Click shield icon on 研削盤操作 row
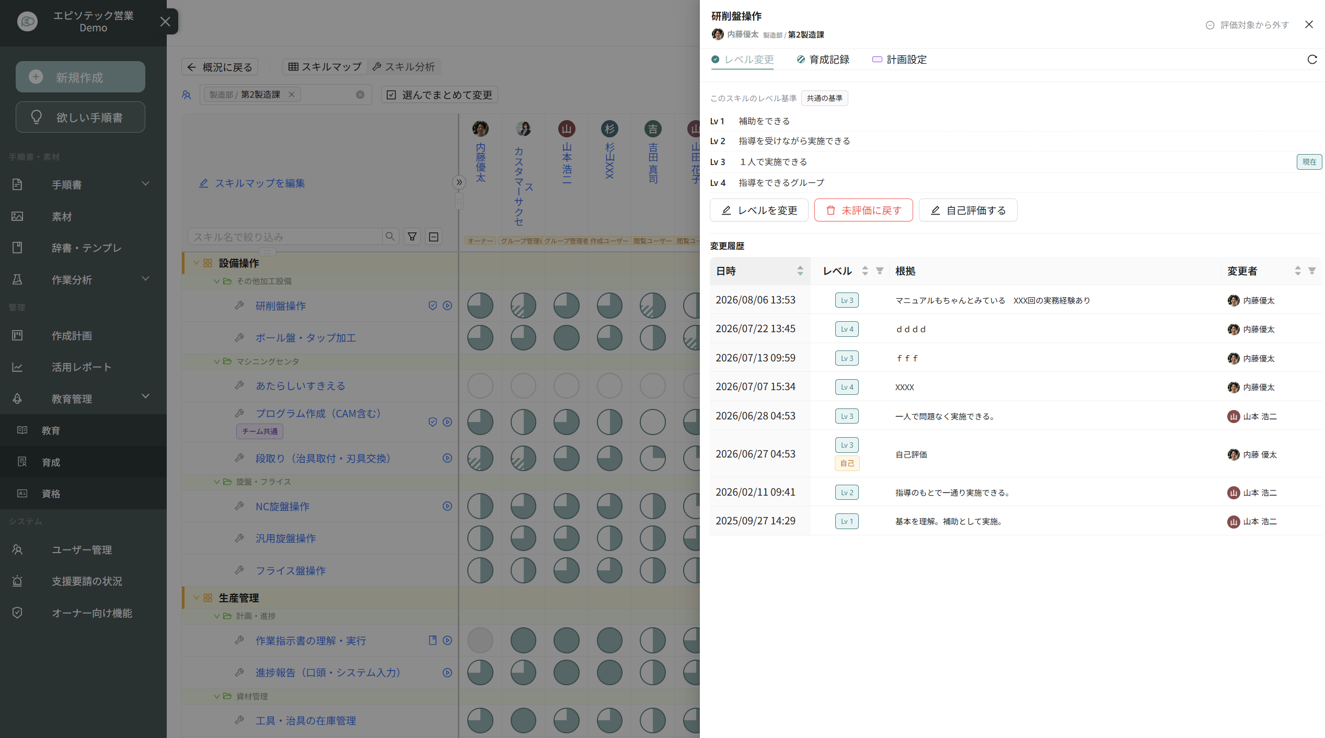 [x=432, y=306]
